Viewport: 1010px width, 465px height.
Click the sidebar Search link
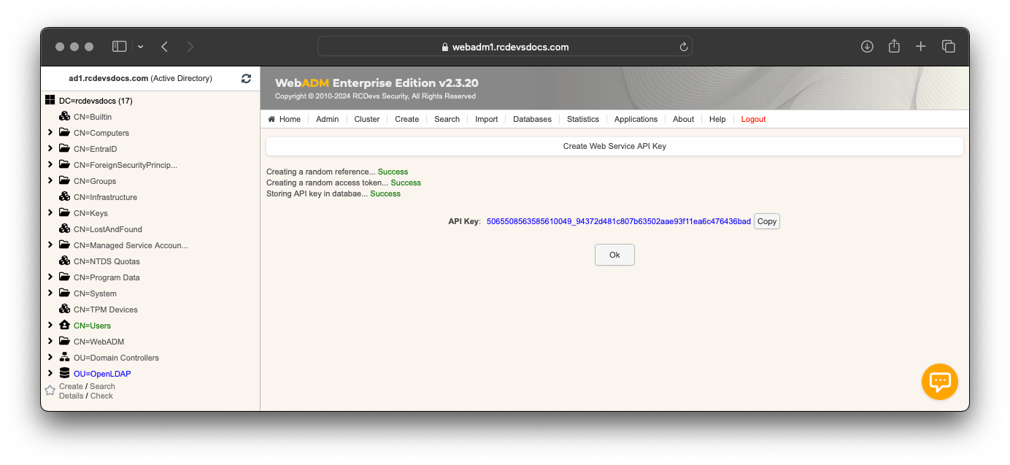(x=102, y=386)
